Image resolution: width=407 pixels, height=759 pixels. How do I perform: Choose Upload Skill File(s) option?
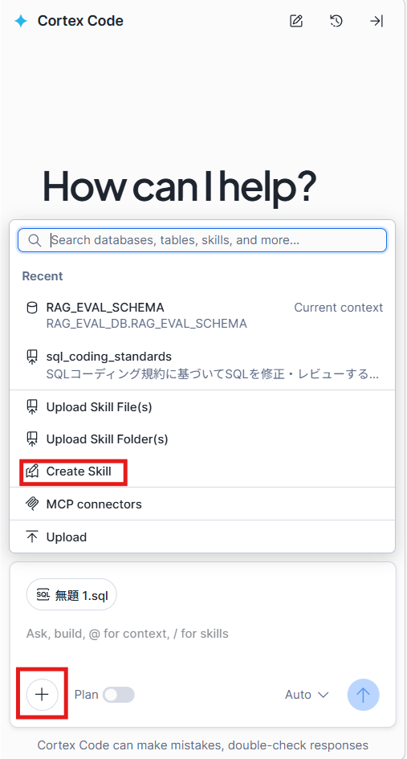202,407
